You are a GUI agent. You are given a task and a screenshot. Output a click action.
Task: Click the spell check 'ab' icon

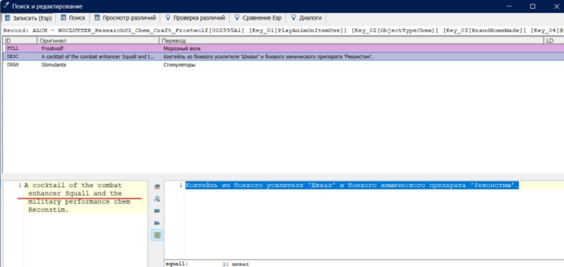[x=157, y=186]
